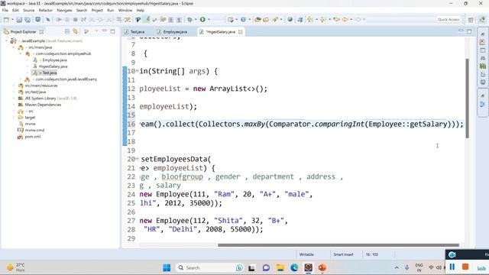489x275 pixels.
Task: Click the Windows Start button
Action: coord(167,267)
